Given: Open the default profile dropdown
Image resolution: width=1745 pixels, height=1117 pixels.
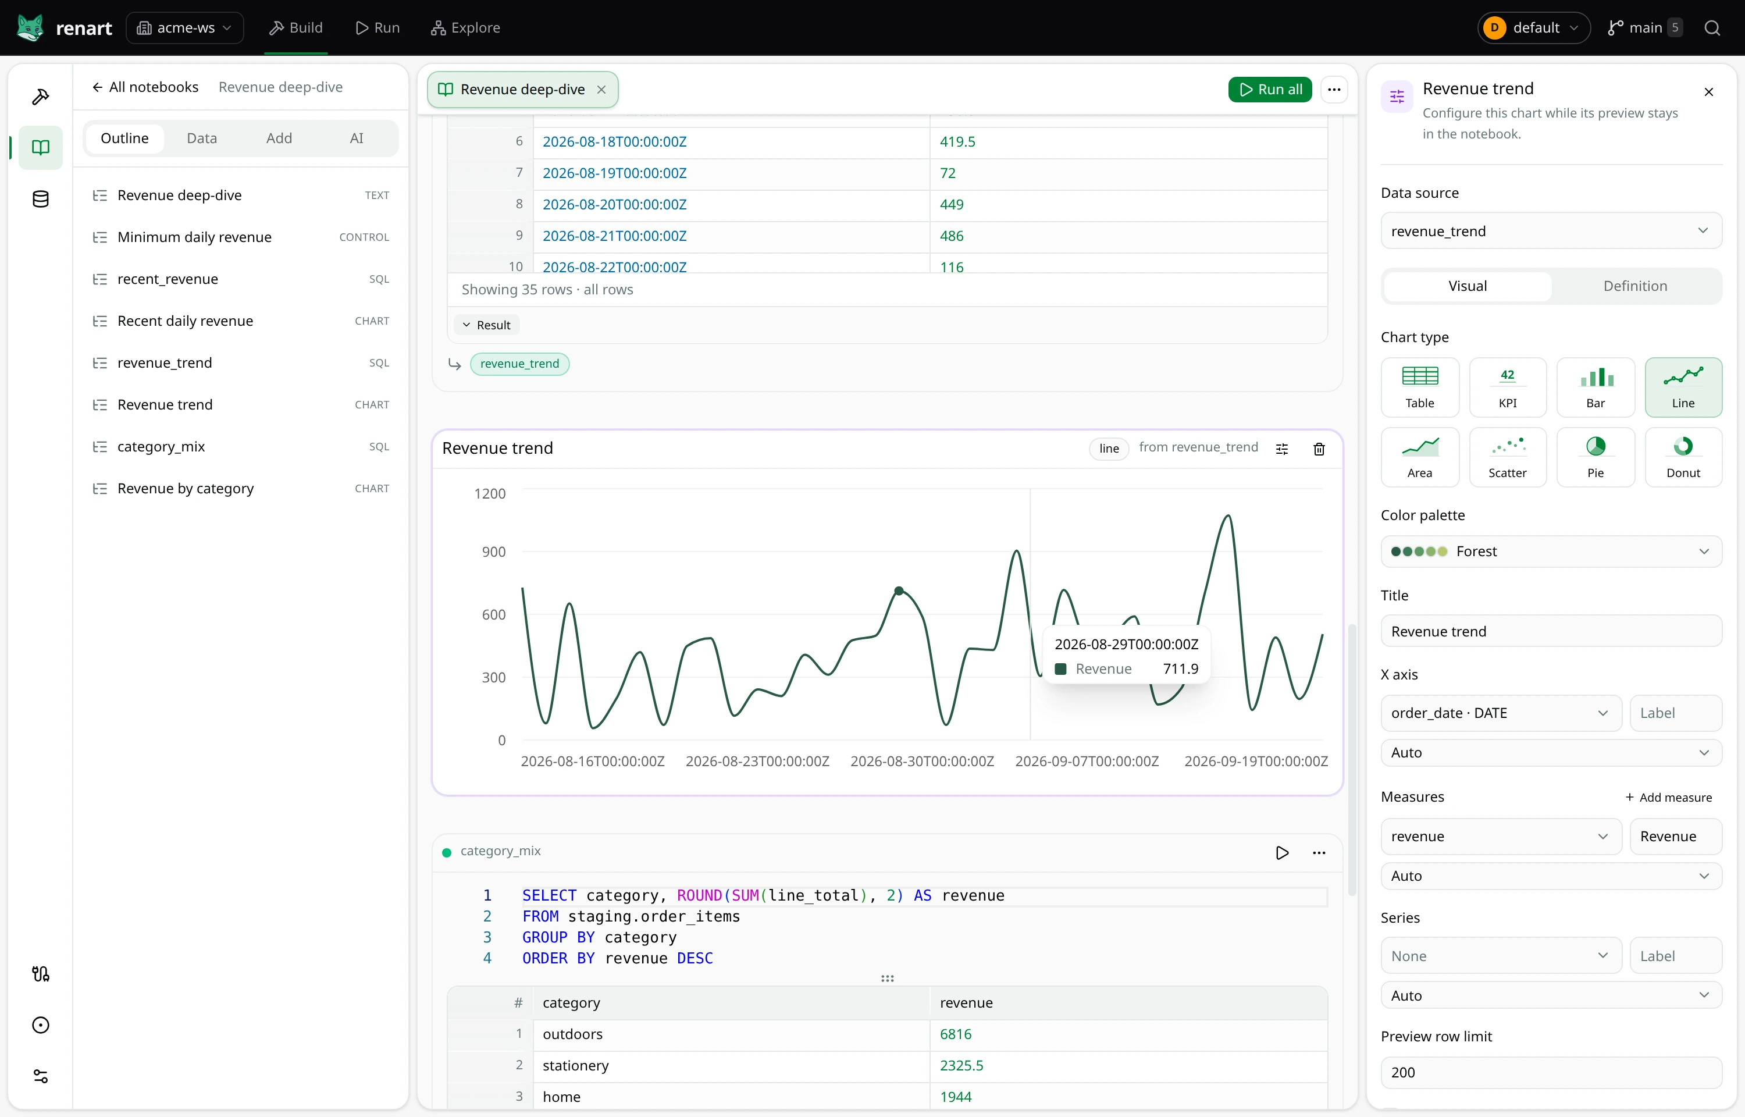Looking at the screenshot, I should click(x=1533, y=27).
